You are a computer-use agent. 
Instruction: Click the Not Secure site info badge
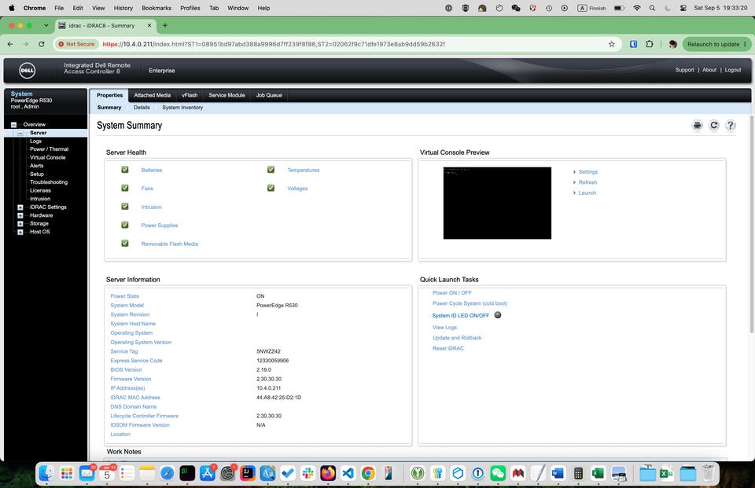tap(76, 44)
